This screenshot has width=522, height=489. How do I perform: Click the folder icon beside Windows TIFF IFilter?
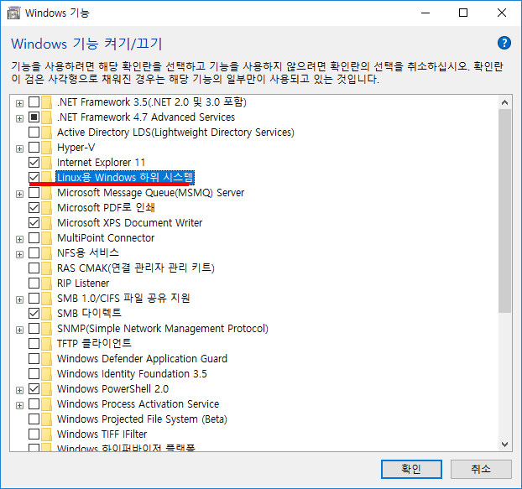pos(47,434)
